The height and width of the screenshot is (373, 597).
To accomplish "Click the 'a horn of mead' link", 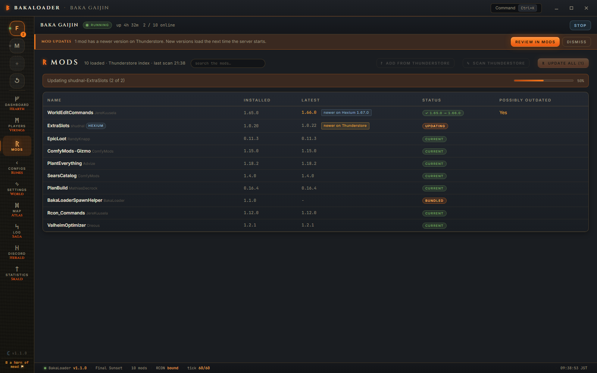I will tap(17, 365).
